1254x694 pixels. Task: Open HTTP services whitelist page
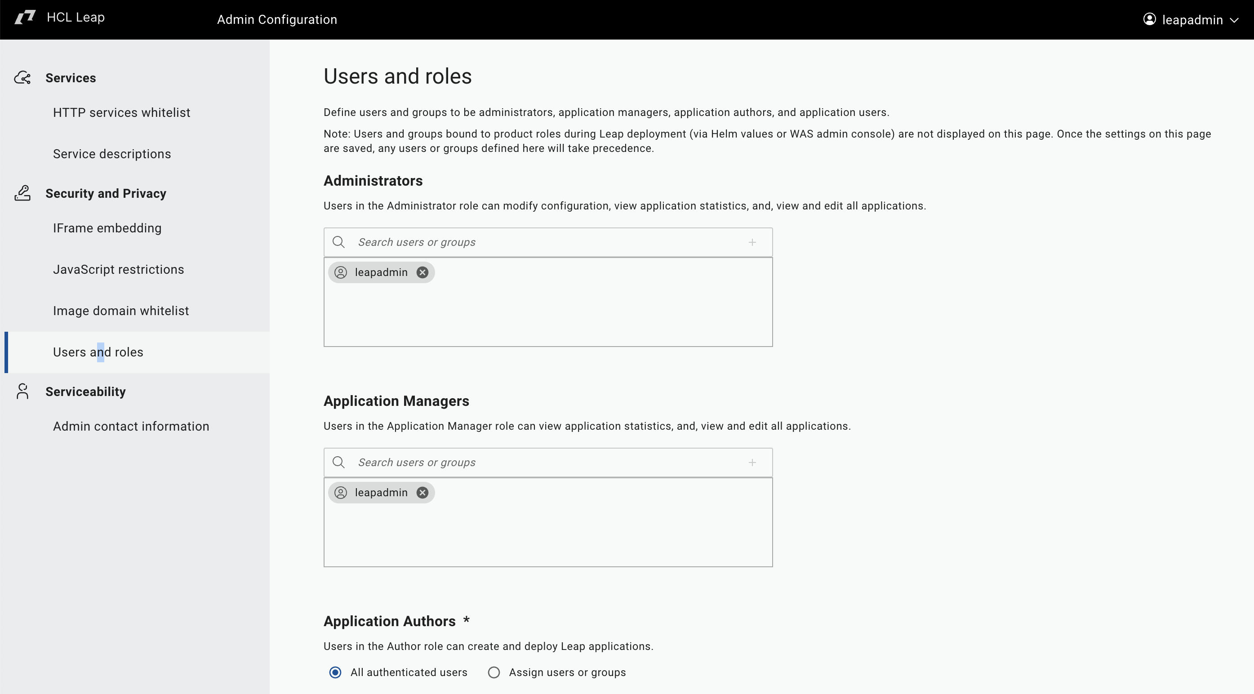coord(121,112)
